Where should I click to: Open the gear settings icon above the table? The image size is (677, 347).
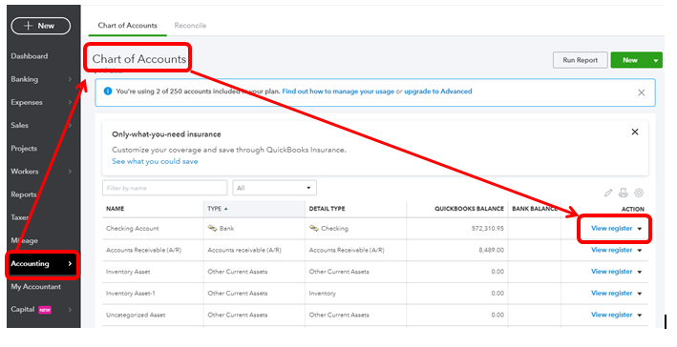(x=639, y=193)
